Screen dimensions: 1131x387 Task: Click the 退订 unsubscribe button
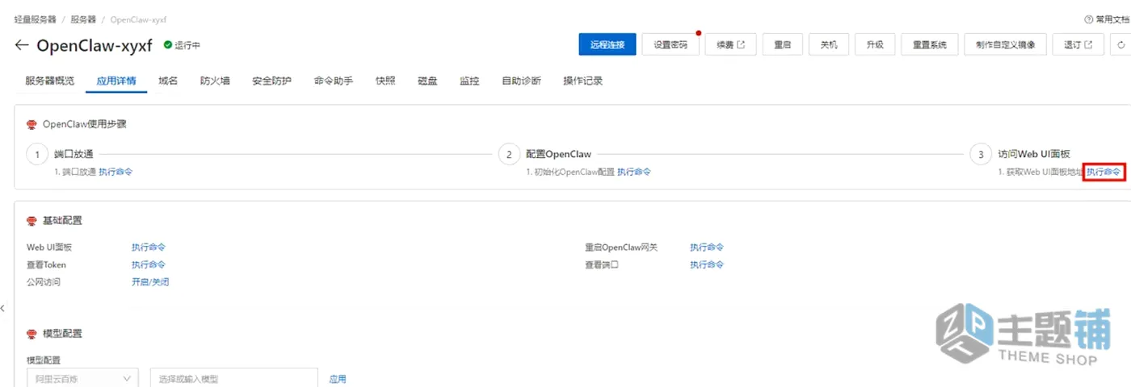point(1078,44)
